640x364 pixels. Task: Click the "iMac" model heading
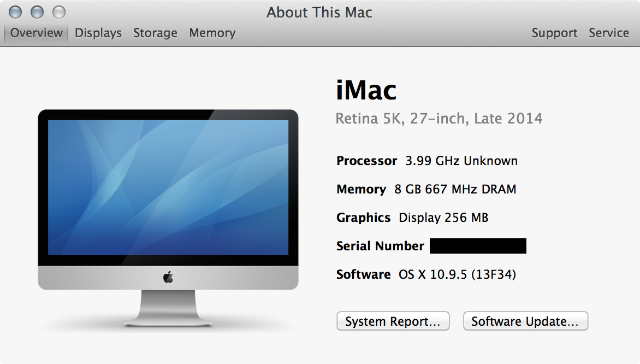(x=366, y=90)
